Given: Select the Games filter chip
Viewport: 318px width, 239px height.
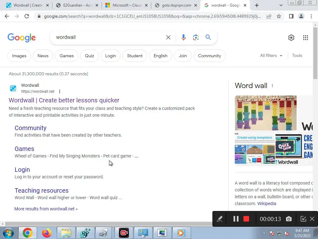Looking at the screenshot, I should [x=66, y=56].
